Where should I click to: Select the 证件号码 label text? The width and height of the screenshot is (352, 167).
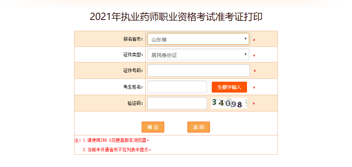coord(133,71)
